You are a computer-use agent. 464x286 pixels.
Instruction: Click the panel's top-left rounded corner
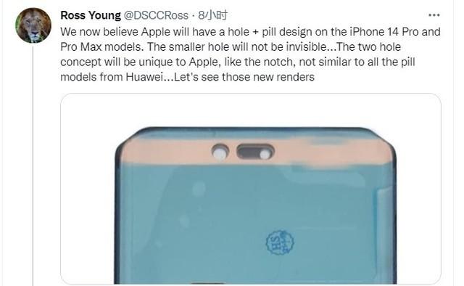tap(125, 142)
